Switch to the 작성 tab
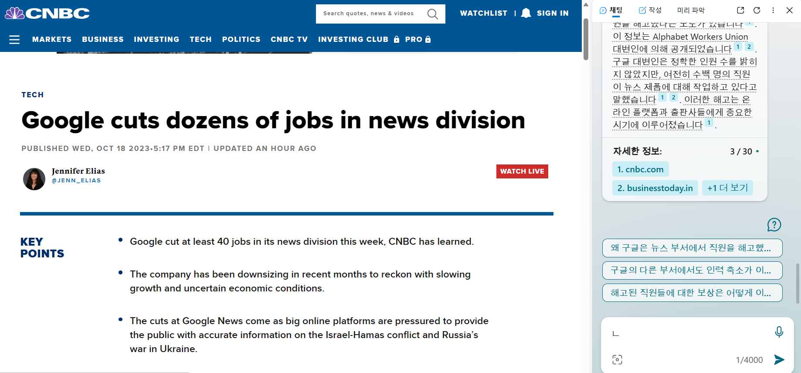The width and height of the screenshot is (801, 373). (x=650, y=10)
